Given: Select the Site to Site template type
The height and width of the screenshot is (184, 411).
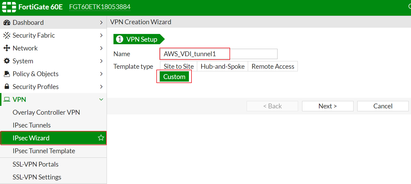Looking at the screenshot, I should pyautogui.click(x=179, y=66).
